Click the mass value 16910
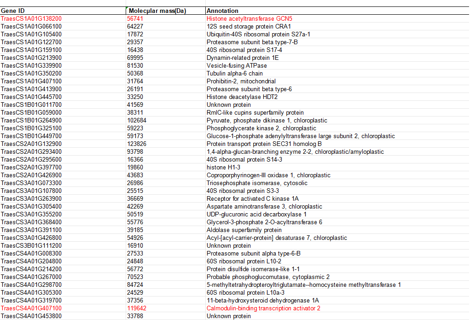 [135, 245]
